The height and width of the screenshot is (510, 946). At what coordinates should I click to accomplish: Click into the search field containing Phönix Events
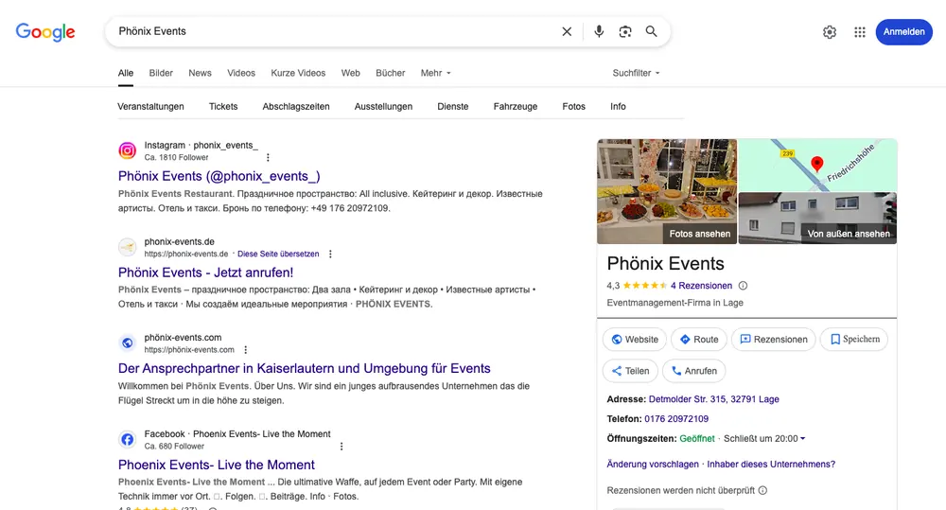point(332,31)
